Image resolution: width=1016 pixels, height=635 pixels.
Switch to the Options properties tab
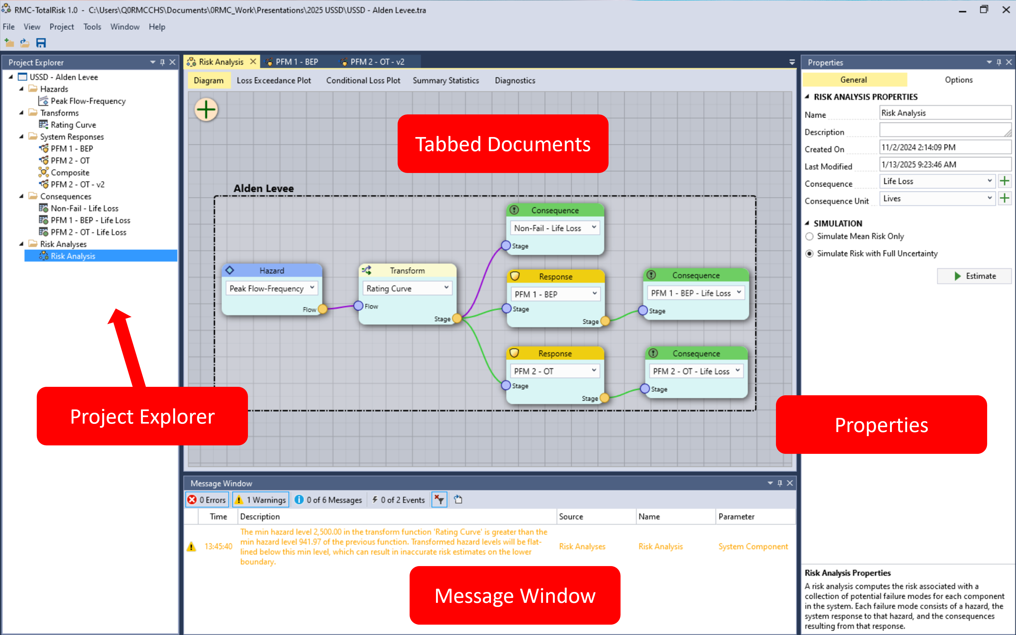pos(959,79)
